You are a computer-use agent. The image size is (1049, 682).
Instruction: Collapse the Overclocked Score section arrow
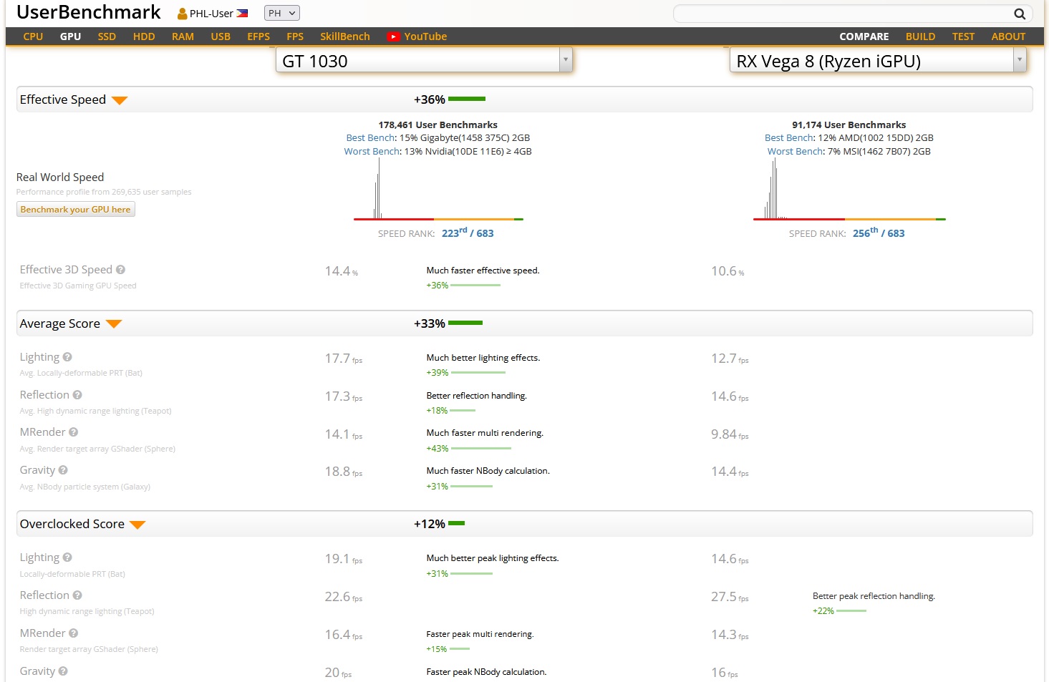click(138, 525)
